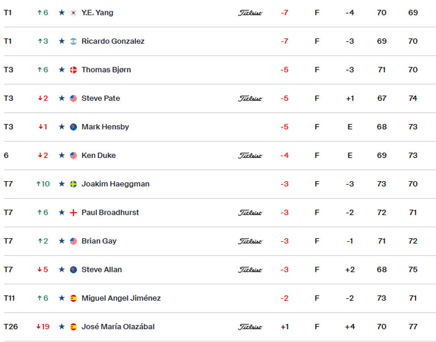Click Ken Duke total score -4
Viewport: 436px width, 342px height.
tap(284, 156)
